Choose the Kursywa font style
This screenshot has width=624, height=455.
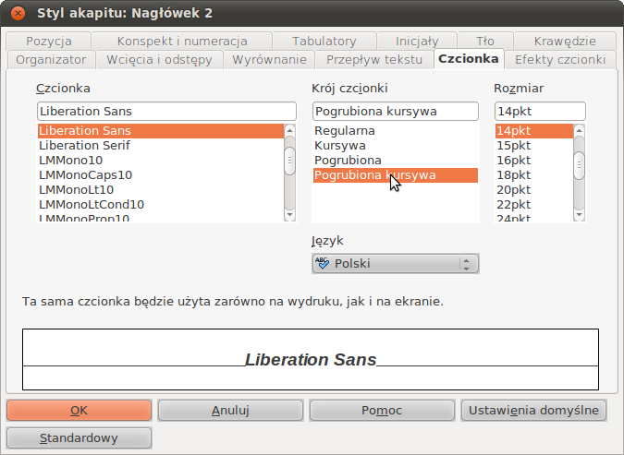click(x=340, y=146)
